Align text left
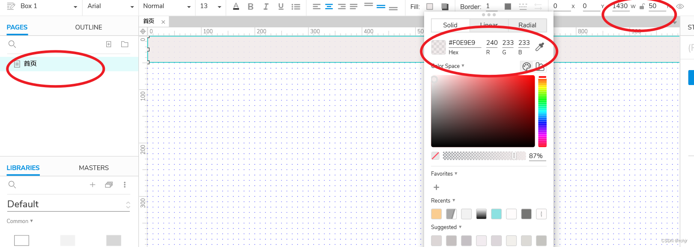Viewport: 694px width, 247px height. [317, 6]
